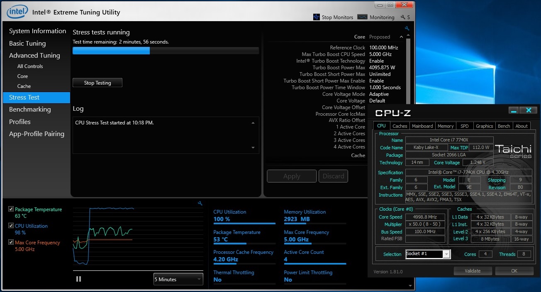Switch to About tab in CPU-Z

(522, 126)
